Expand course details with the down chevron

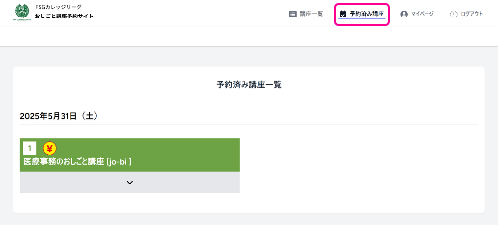pos(130,182)
